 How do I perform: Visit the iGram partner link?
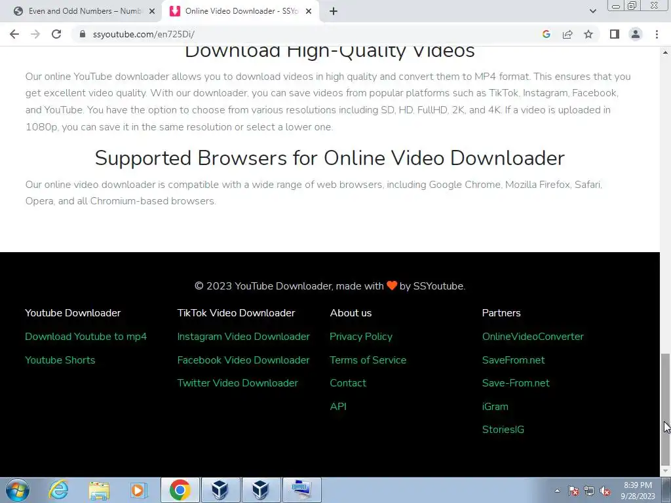coord(495,407)
